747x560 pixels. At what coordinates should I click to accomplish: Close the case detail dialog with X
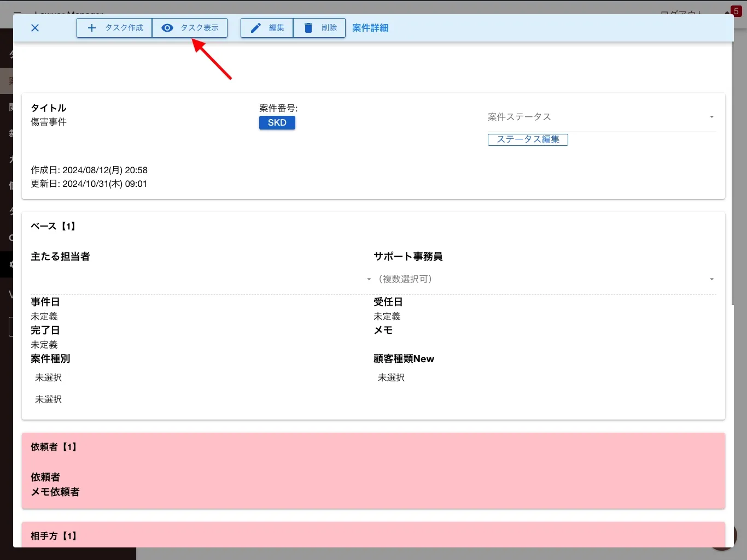(35, 28)
